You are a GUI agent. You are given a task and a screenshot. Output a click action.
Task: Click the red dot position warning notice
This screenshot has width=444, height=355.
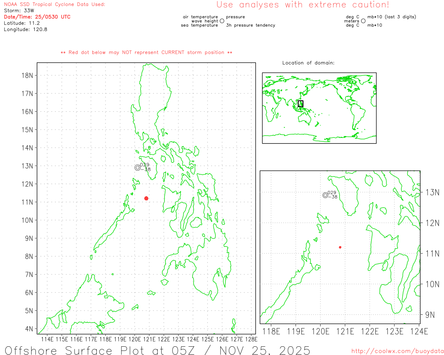(146, 52)
